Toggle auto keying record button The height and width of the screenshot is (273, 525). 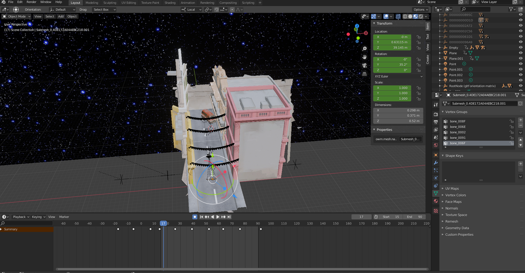tap(195, 217)
